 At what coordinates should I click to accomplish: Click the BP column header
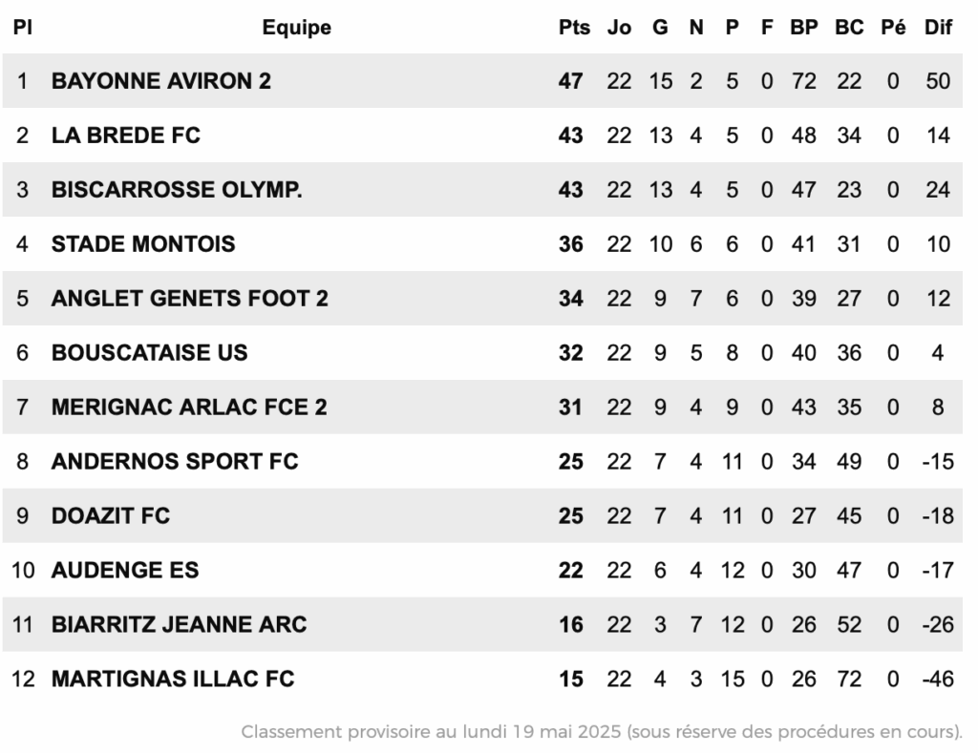[804, 27]
